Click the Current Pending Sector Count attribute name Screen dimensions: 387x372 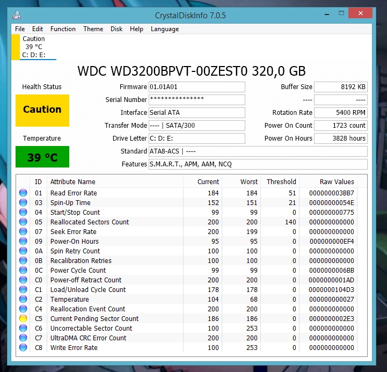[x=94, y=318]
